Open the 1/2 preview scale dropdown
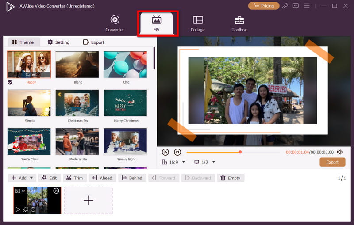354x225 pixels. 205,162
